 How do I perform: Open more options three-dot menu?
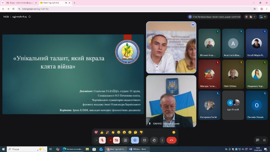(162, 140)
